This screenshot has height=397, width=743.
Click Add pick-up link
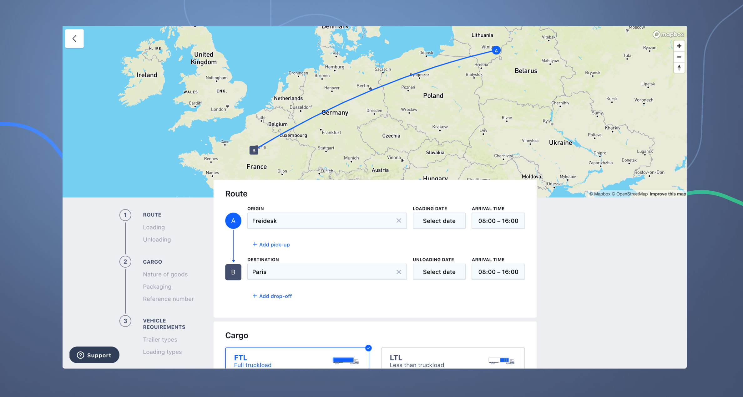[271, 245]
